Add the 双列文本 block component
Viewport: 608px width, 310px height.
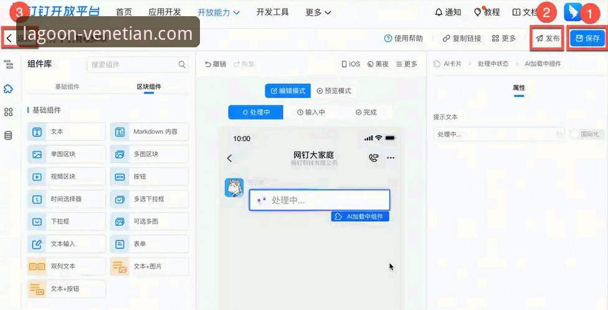66,266
